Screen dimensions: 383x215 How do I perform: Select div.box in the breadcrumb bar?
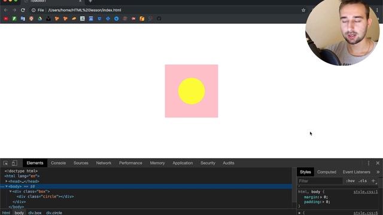coord(35,213)
